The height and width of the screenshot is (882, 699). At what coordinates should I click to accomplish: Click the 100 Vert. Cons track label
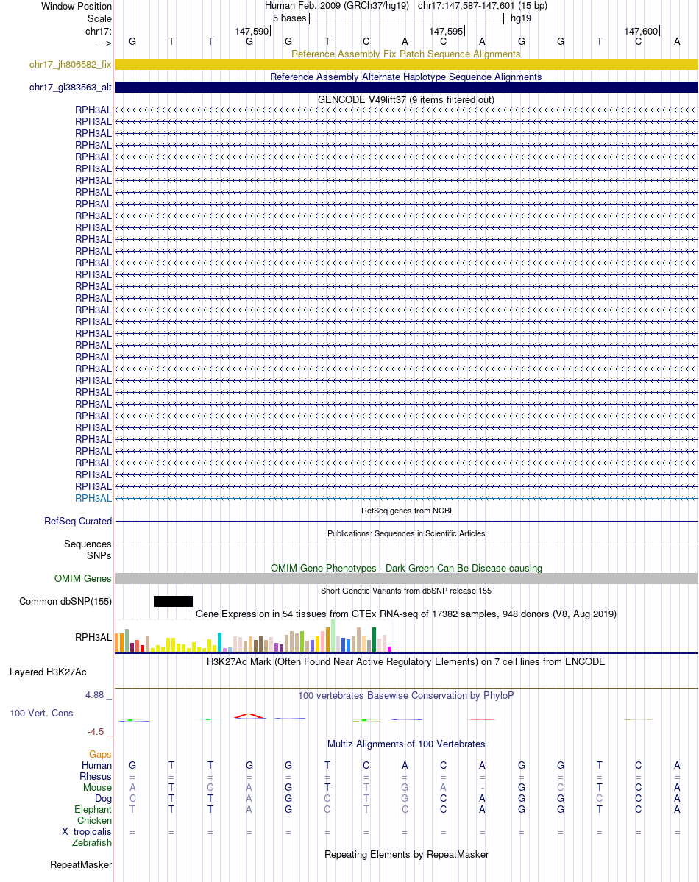(41, 714)
